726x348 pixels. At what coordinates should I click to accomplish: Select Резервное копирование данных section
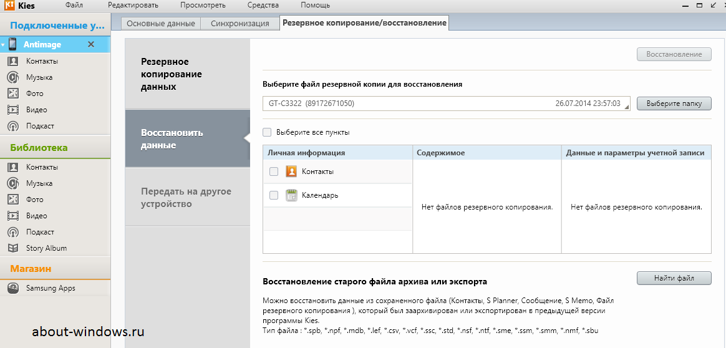point(188,74)
